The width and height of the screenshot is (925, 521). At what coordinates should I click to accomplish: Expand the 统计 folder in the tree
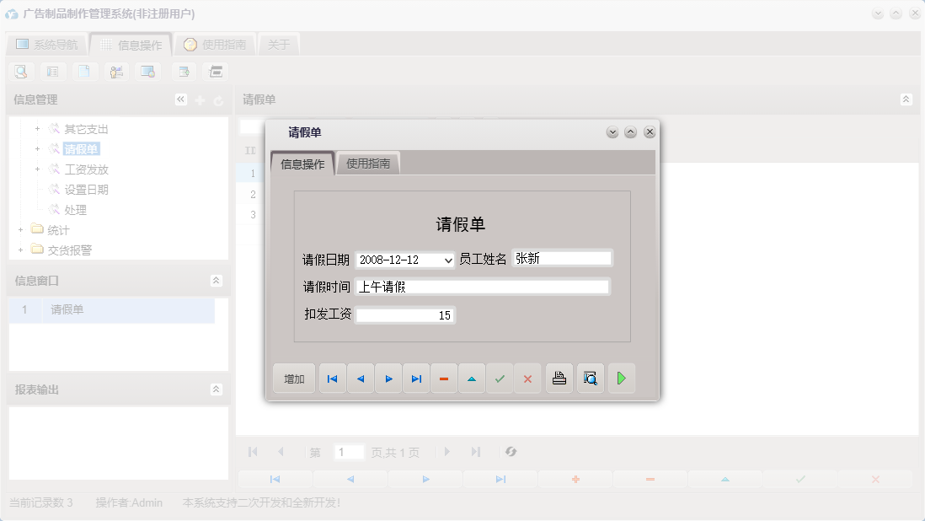point(20,229)
